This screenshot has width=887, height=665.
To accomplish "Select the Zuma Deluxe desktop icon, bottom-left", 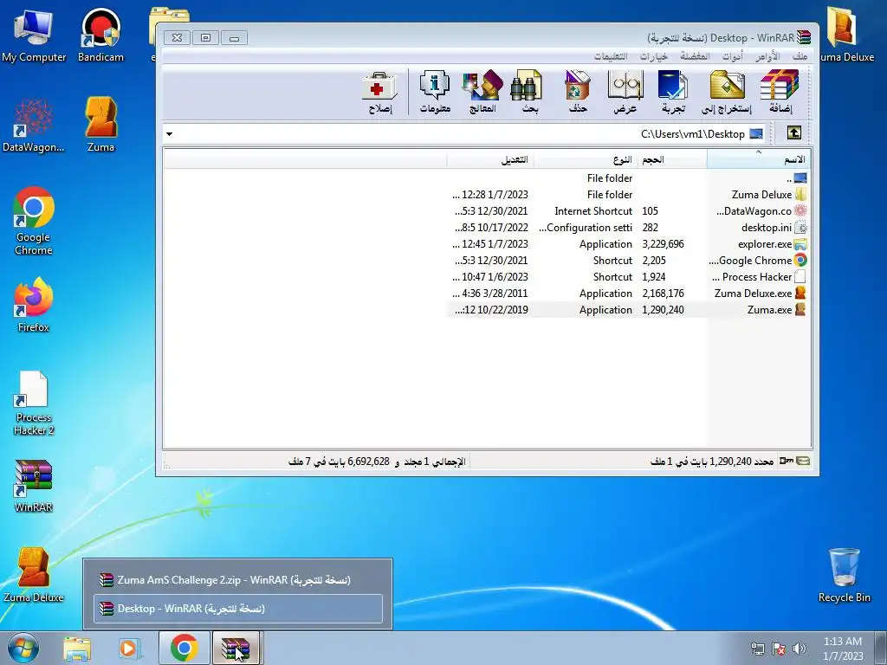I will pos(34,575).
